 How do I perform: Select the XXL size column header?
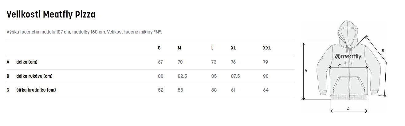[267, 48]
